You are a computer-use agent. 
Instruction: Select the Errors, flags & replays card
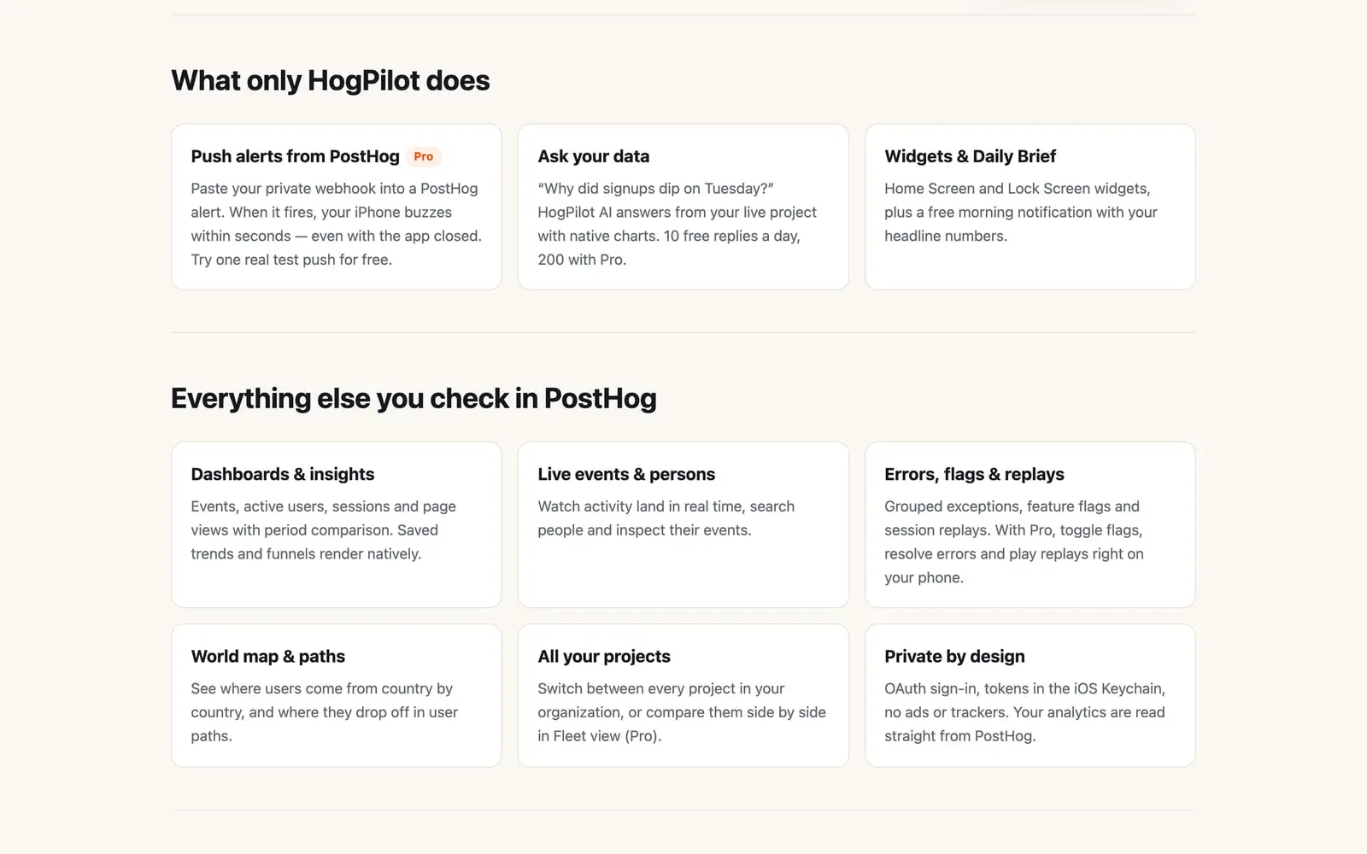pyautogui.click(x=1030, y=524)
